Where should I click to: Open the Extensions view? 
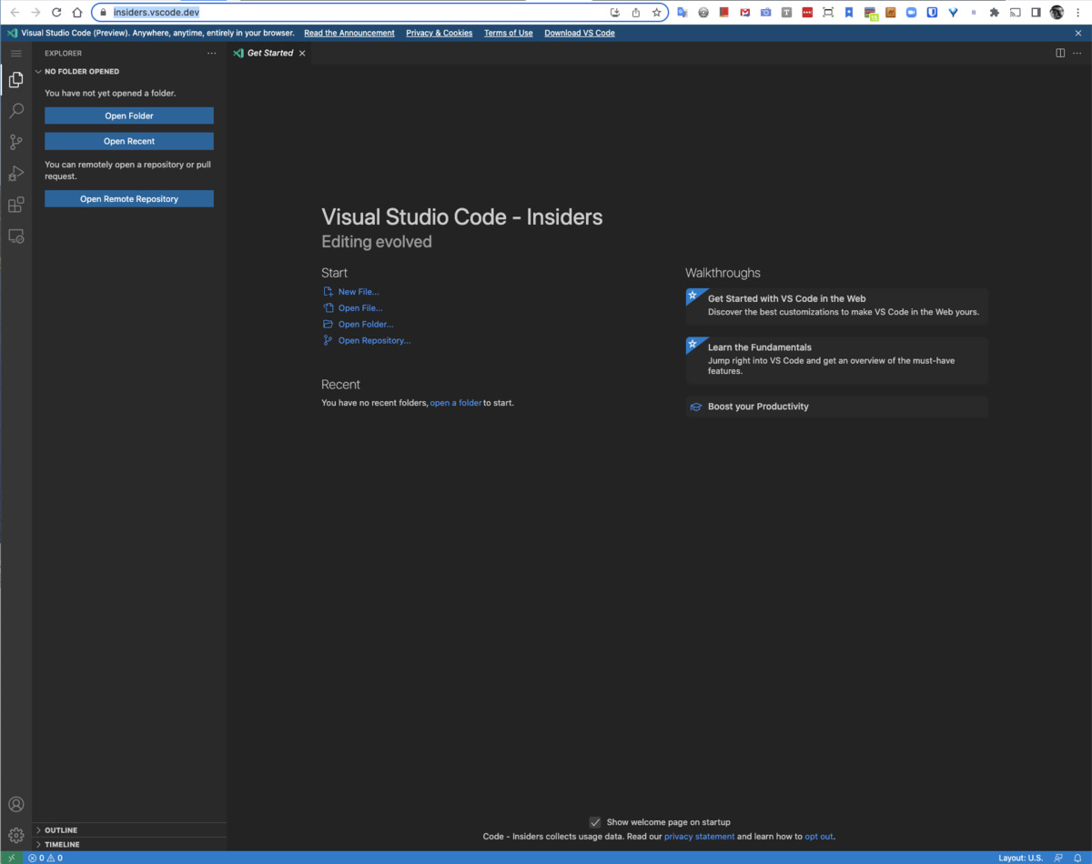click(x=15, y=204)
